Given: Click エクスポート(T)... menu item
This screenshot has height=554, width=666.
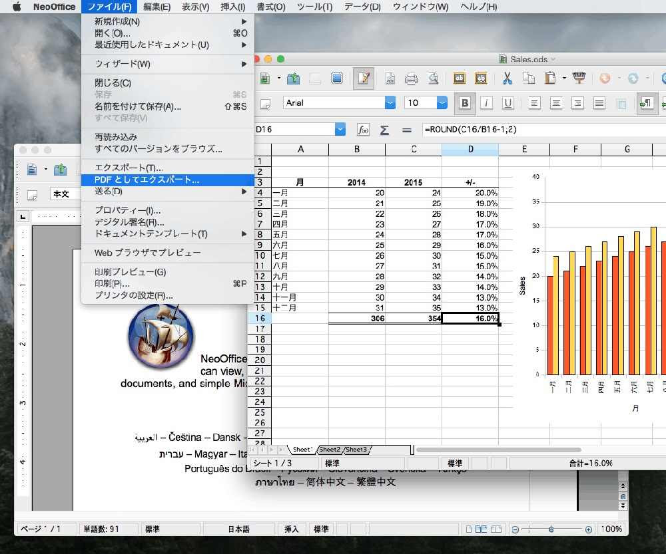Looking at the screenshot, I should pyautogui.click(x=167, y=168).
